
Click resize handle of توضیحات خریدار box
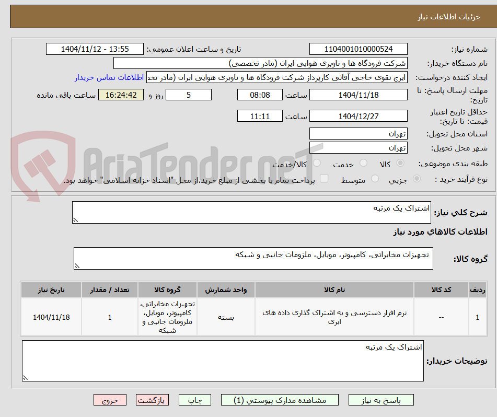tap(26, 378)
